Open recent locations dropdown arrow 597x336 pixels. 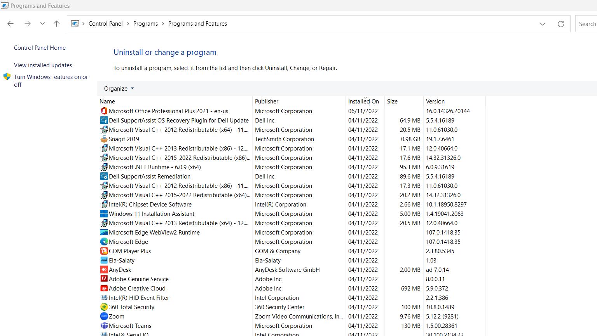tap(42, 24)
